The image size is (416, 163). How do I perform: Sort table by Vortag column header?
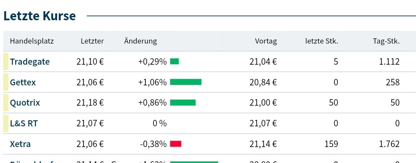(266, 41)
